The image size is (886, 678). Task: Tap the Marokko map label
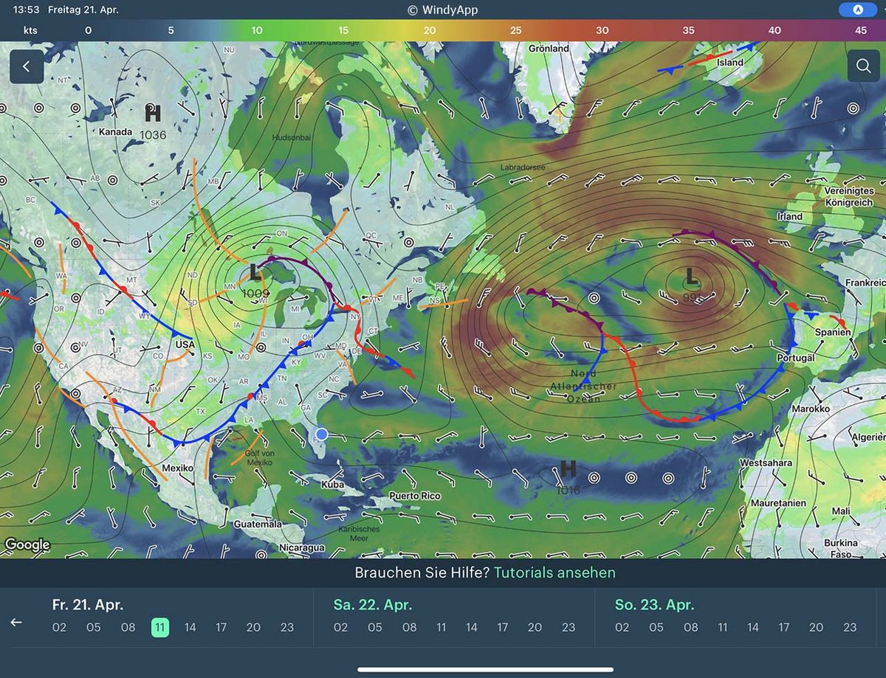[x=811, y=409]
